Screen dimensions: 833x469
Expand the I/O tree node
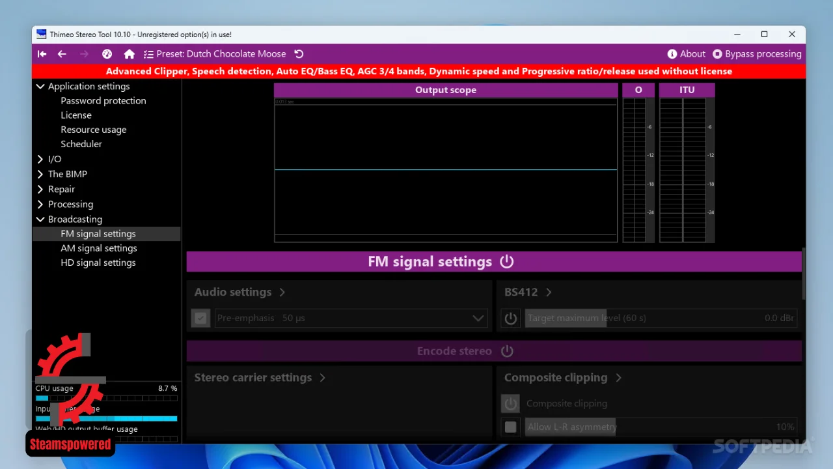point(40,159)
